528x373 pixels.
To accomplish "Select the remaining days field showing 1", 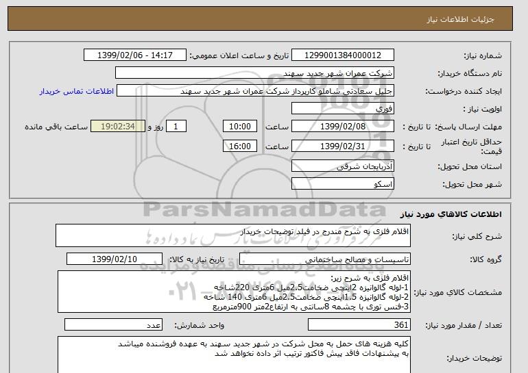I will click(x=176, y=127).
